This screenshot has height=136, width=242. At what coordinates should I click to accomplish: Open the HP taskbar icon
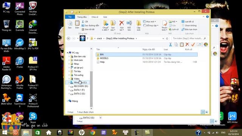tap(82, 133)
